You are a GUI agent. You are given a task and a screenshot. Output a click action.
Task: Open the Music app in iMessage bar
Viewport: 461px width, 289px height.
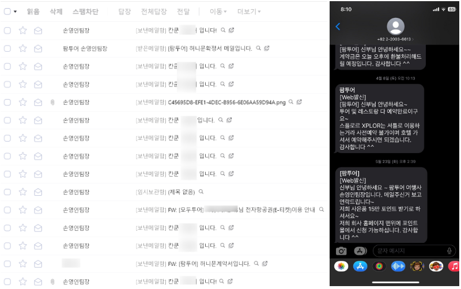(x=455, y=267)
